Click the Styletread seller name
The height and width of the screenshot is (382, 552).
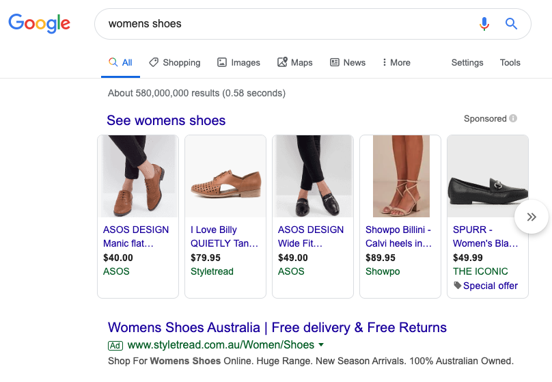(x=212, y=271)
